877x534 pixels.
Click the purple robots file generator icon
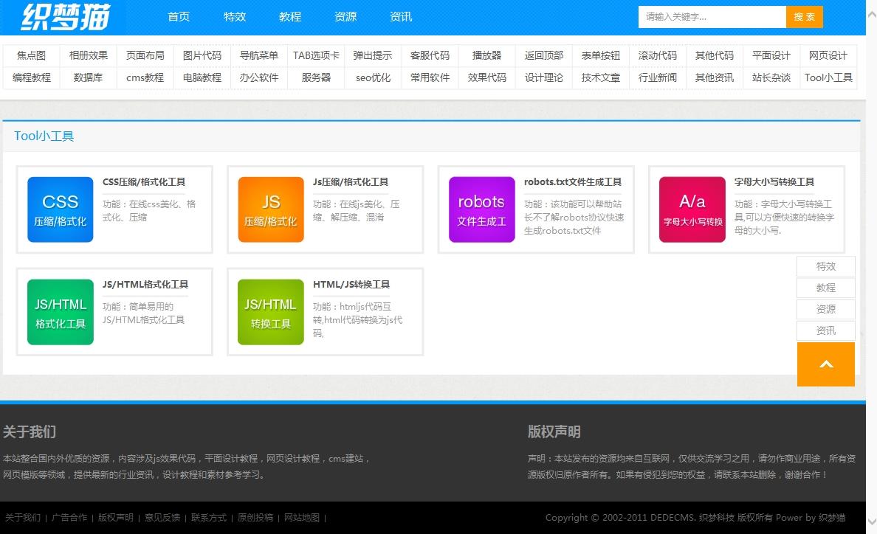coord(481,209)
